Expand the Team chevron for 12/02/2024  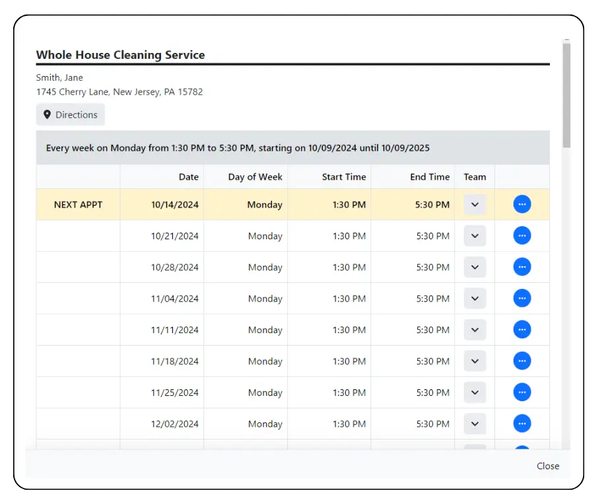pos(474,424)
